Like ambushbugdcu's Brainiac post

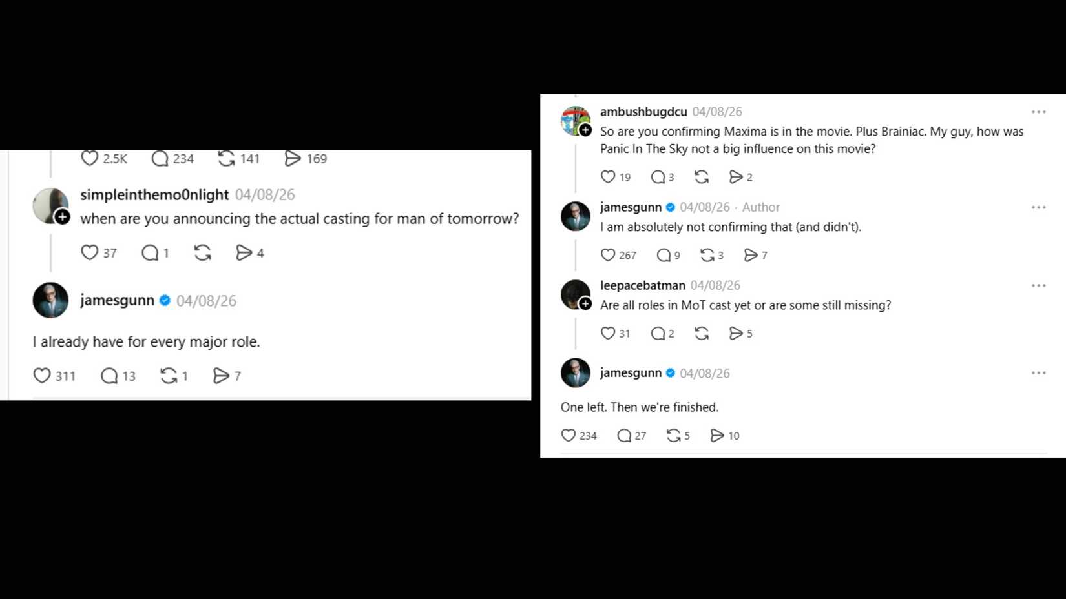pyautogui.click(x=609, y=177)
